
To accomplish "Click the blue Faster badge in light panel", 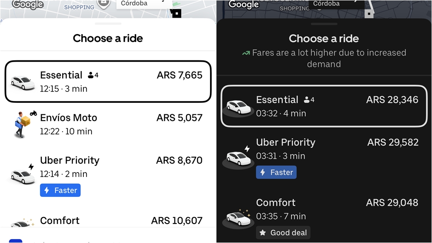I will pyautogui.click(x=60, y=190).
